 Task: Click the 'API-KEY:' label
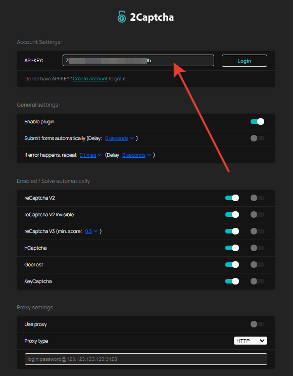tap(33, 61)
